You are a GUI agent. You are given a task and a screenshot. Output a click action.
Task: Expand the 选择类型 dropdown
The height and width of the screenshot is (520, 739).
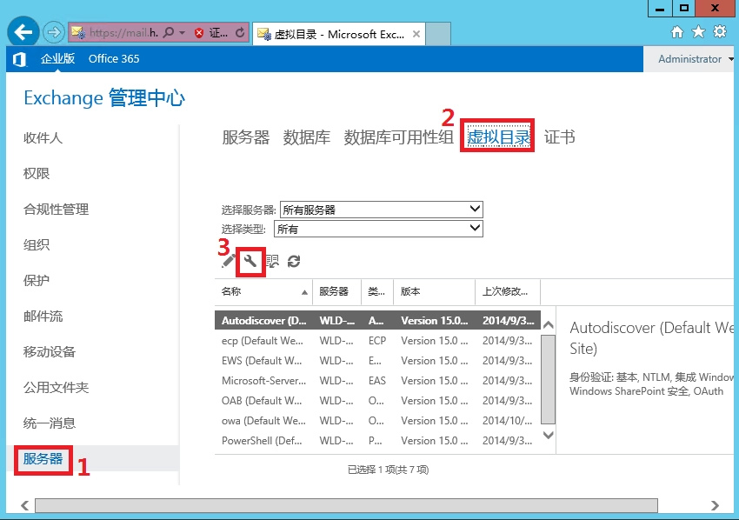(474, 229)
